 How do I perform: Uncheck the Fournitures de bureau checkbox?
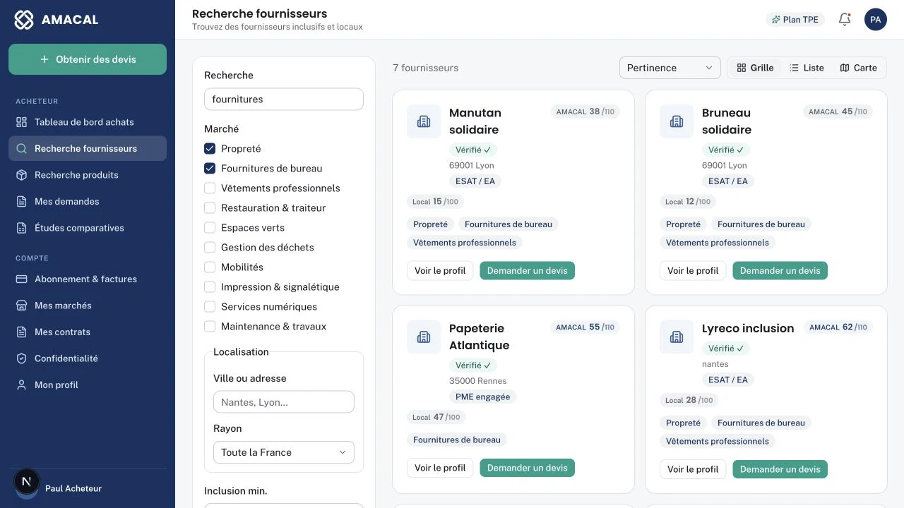210,169
